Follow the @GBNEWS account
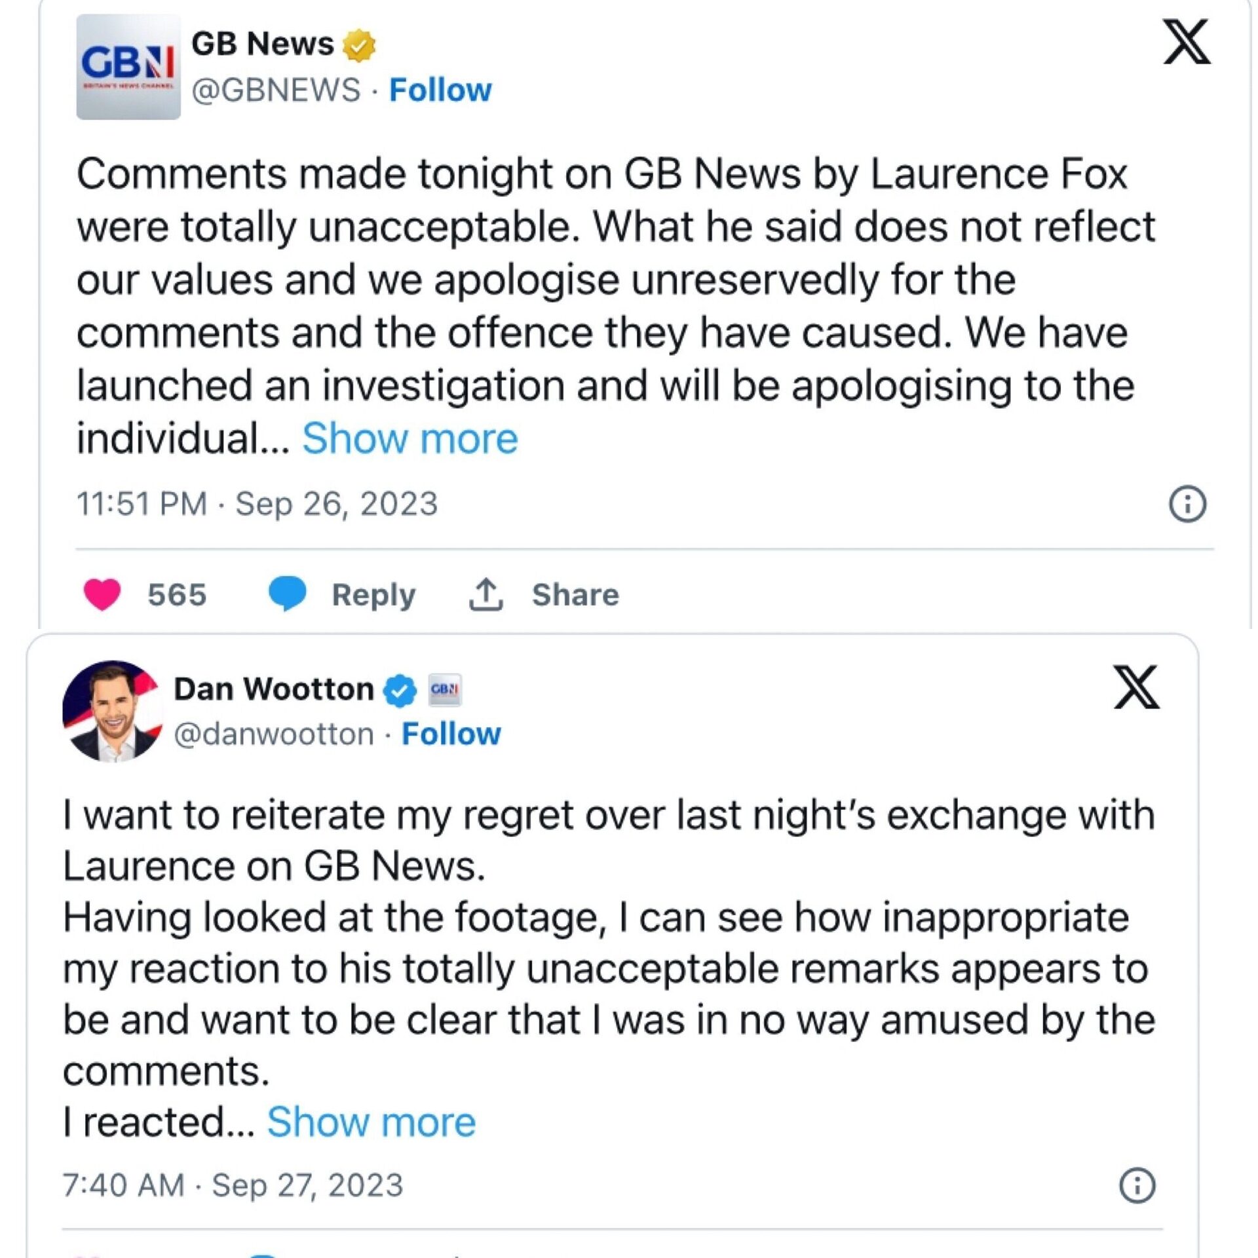 coord(439,88)
